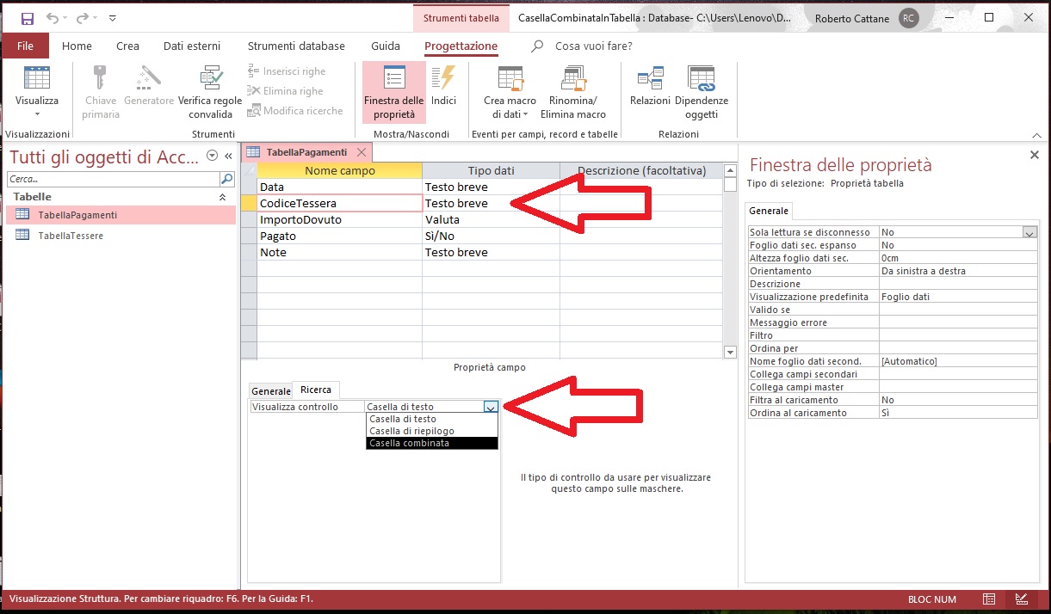Select the CodiceTessera row selector
1051x614 pixels.
[249, 204]
